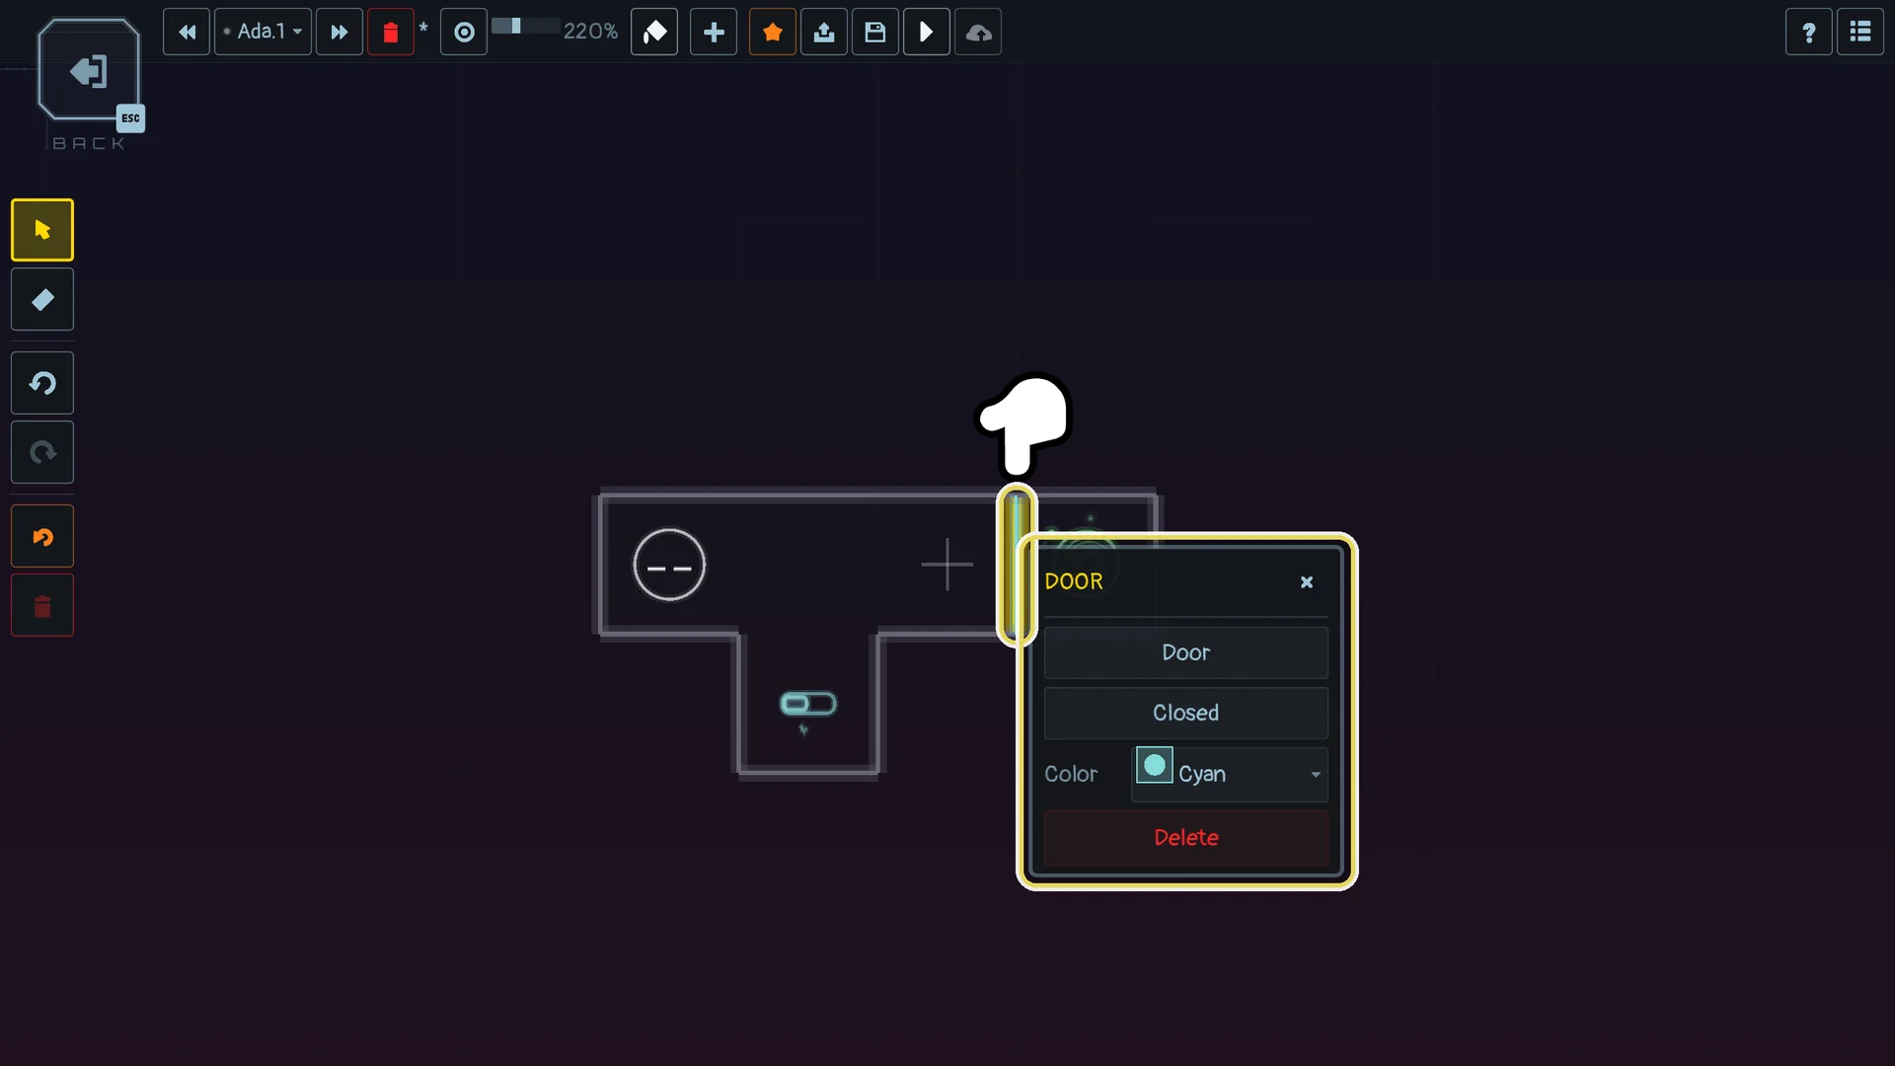Toggle the Closed state button
1895x1066 pixels.
tap(1186, 713)
